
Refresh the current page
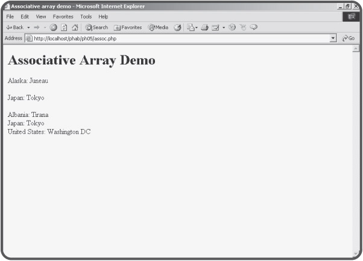(x=64, y=27)
